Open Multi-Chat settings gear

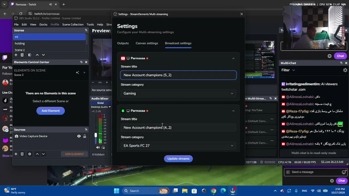(345, 70)
